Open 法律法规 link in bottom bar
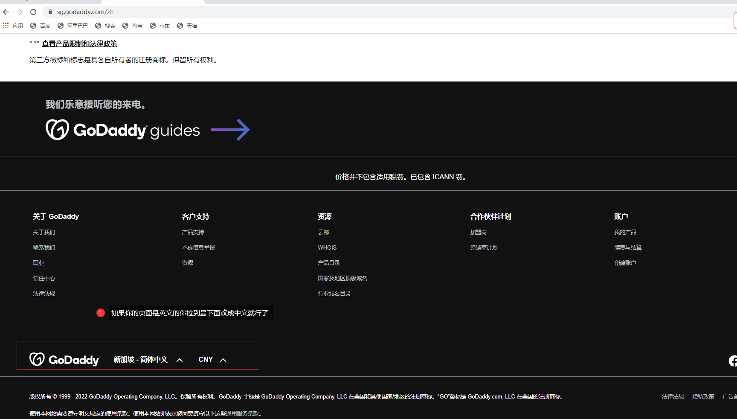Screen dimensions: 737x419 coord(673,396)
